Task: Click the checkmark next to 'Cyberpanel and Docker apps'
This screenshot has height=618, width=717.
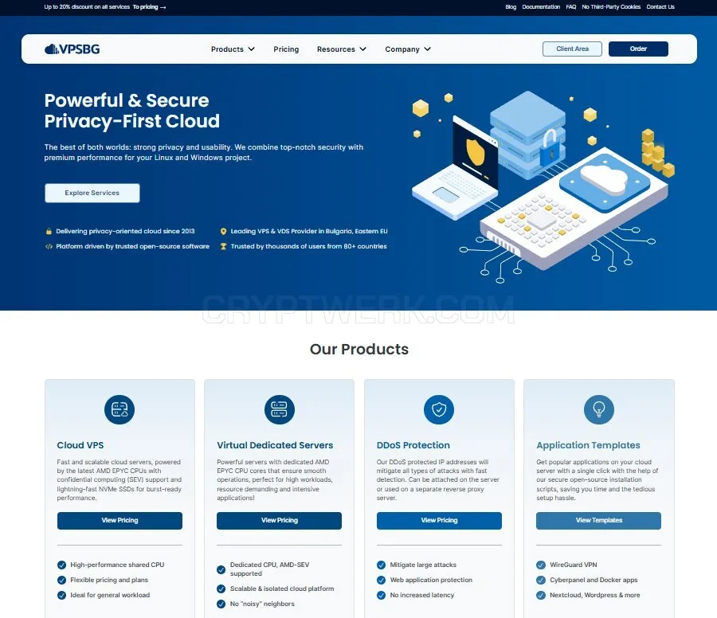Action: (541, 580)
